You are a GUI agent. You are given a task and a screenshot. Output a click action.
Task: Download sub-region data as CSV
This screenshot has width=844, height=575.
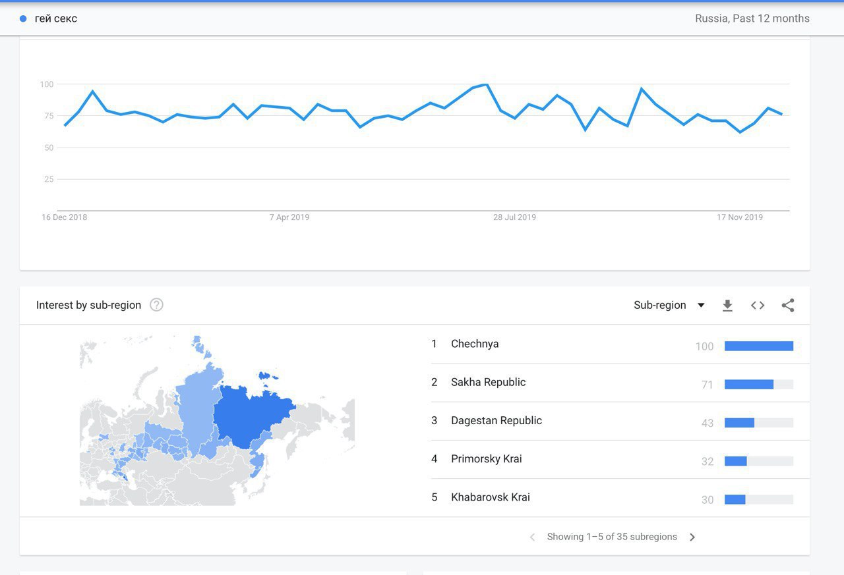[x=727, y=306]
